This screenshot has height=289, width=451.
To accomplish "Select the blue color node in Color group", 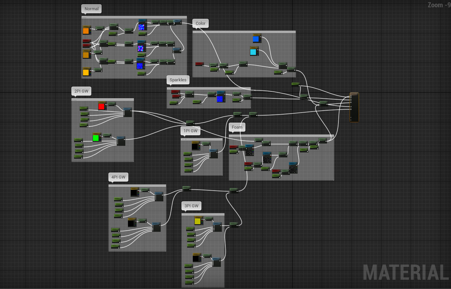I will 257,38.
